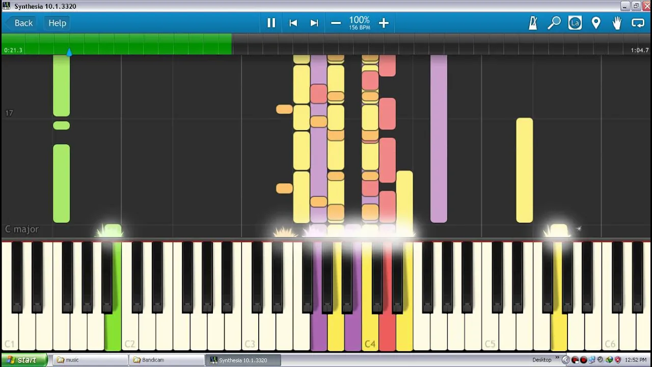Click the short green falling note bar

[61, 125]
